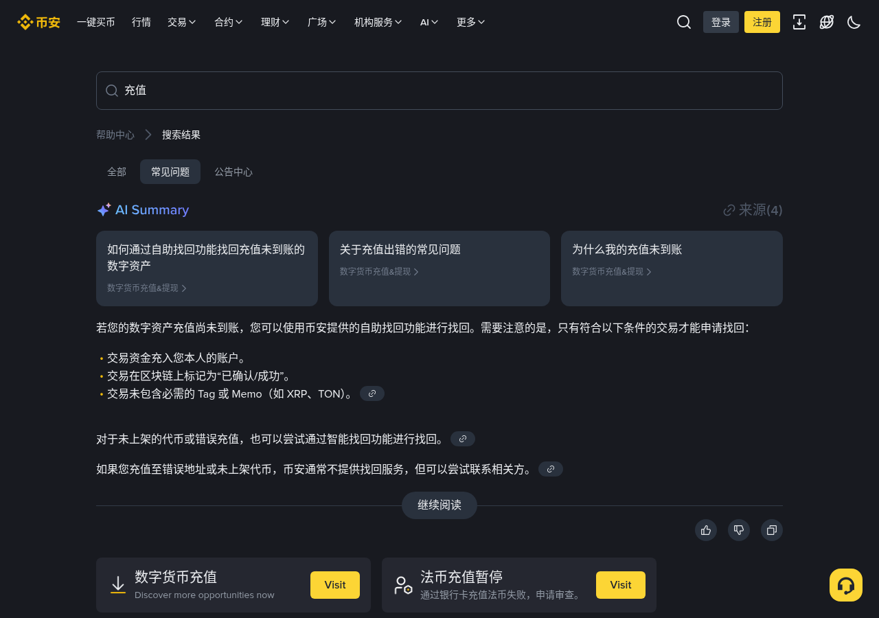
Task: Open card 如何通过自助找回功能找回充值未到账的数字资产
Action: [x=207, y=268]
